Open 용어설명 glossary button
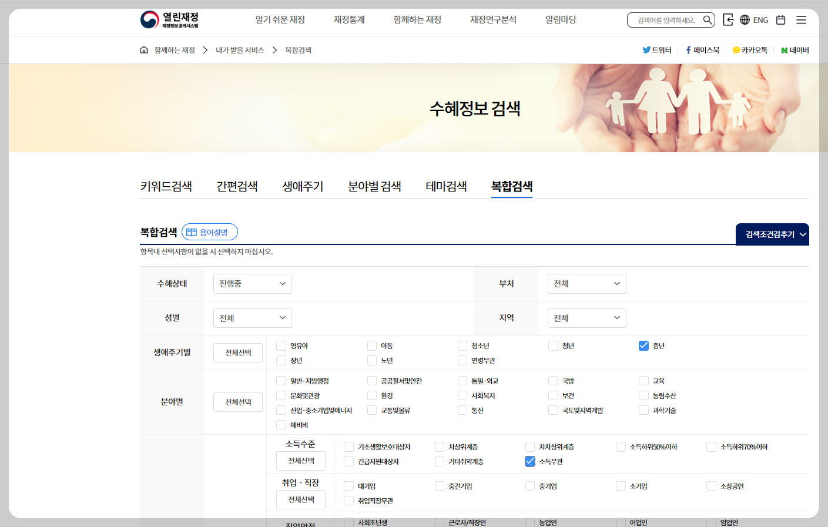Viewport: 828px width, 527px height. pyautogui.click(x=210, y=232)
